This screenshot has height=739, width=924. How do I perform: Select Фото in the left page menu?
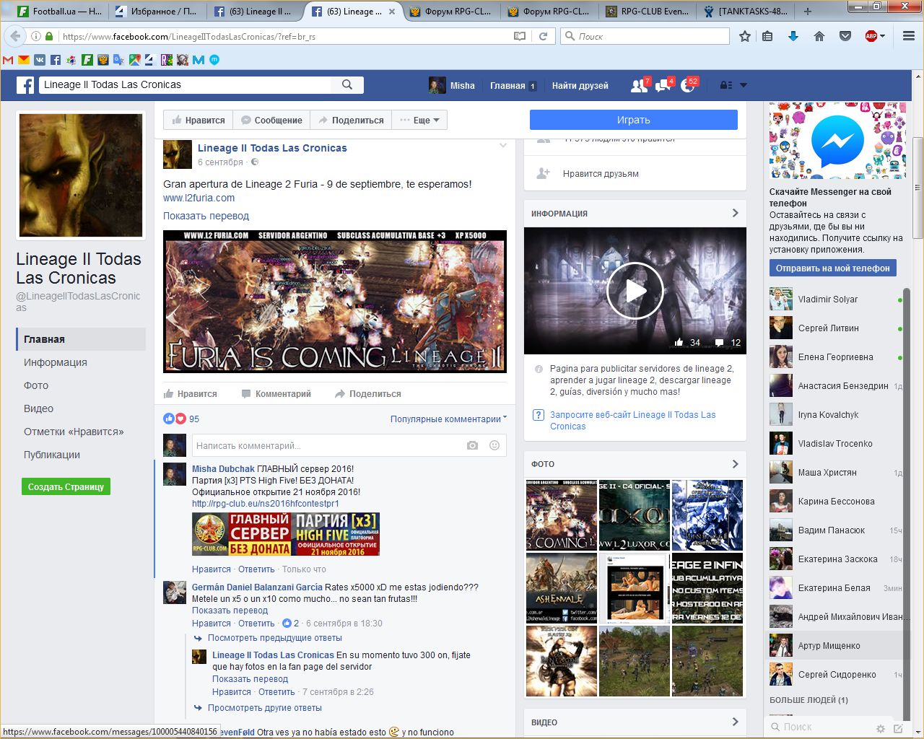pos(36,385)
